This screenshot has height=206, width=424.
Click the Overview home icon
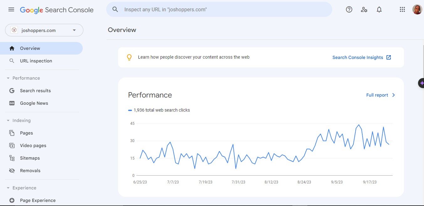tap(12, 48)
